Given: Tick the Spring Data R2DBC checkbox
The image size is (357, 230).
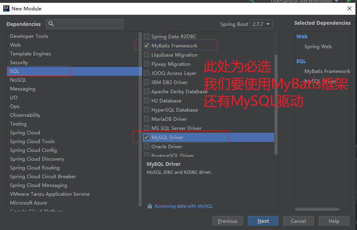Looking at the screenshot, I should point(147,37).
